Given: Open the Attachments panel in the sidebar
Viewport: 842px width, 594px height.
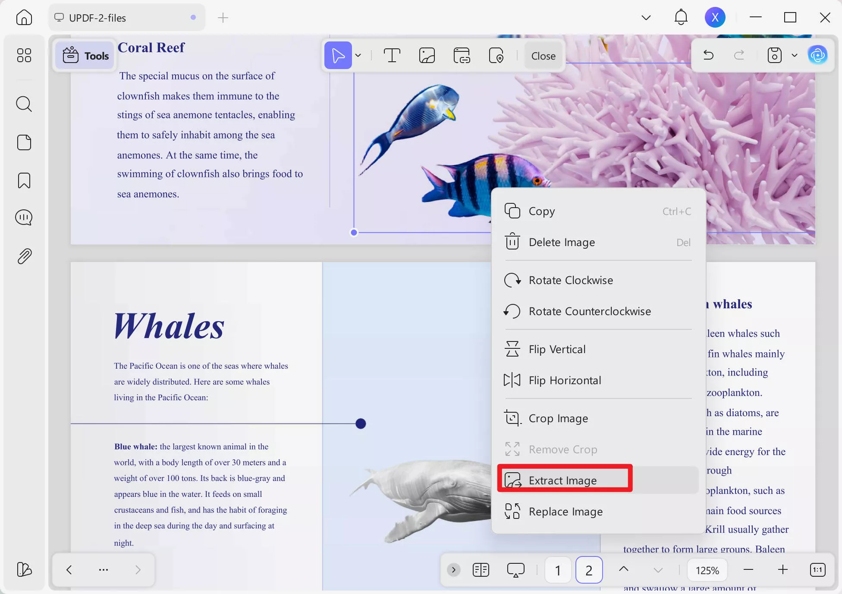Looking at the screenshot, I should 24,256.
